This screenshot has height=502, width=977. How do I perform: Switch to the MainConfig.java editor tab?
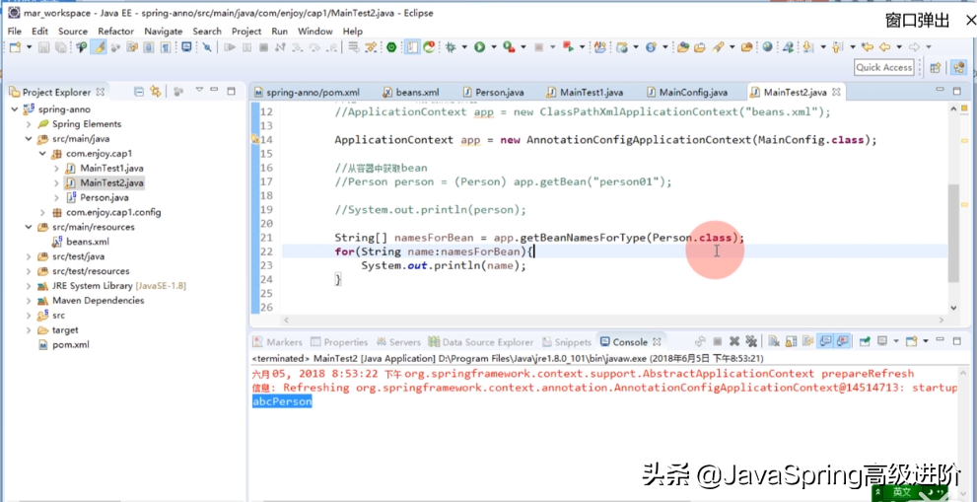686,93
